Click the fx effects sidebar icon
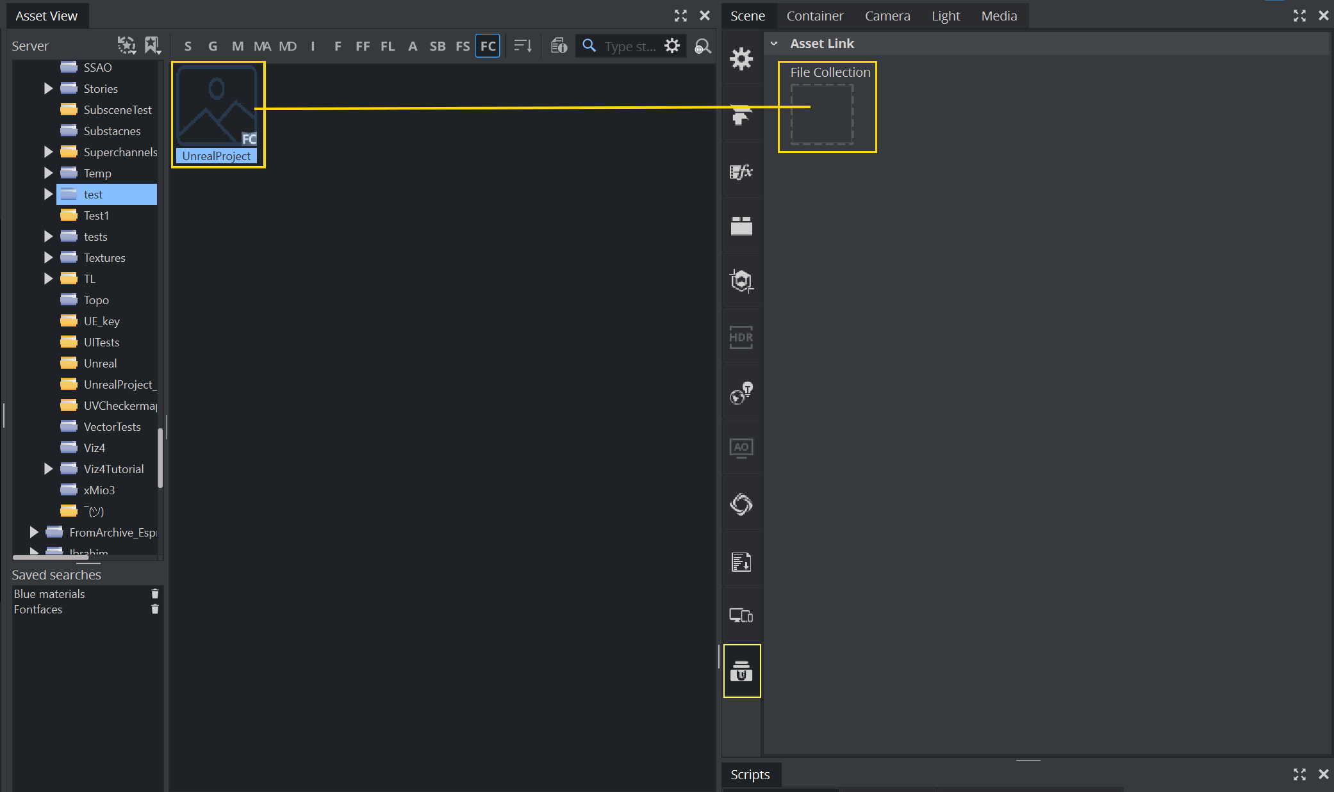 coord(741,172)
